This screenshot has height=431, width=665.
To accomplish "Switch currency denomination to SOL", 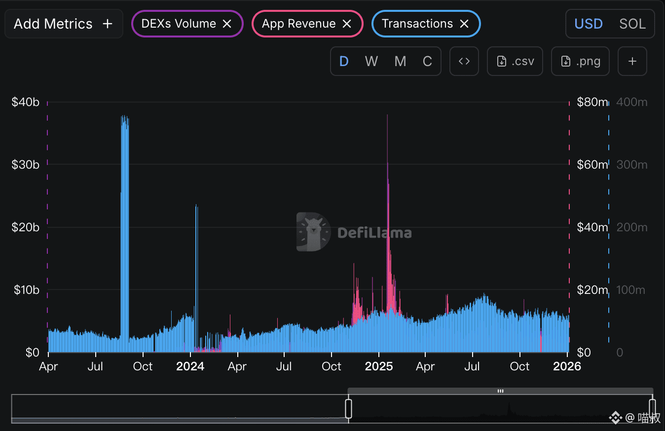I will pyautogui.click(x=632, y=24).
